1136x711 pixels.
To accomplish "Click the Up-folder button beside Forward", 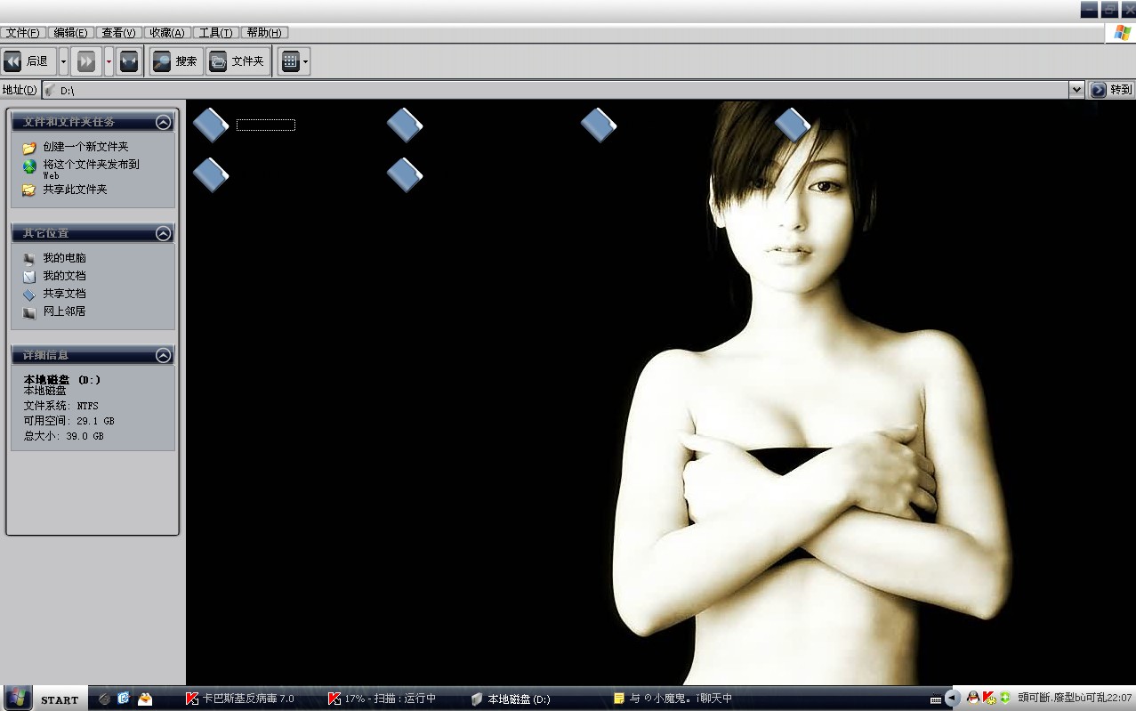I will (129, 61).
